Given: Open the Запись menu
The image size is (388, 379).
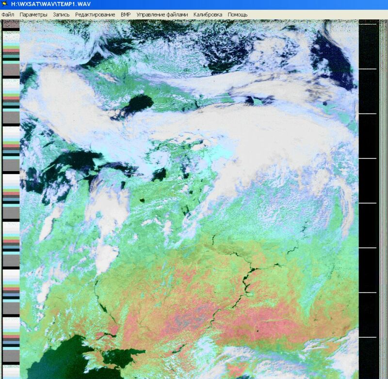Looking at the screenshot, I should (61, 15).
